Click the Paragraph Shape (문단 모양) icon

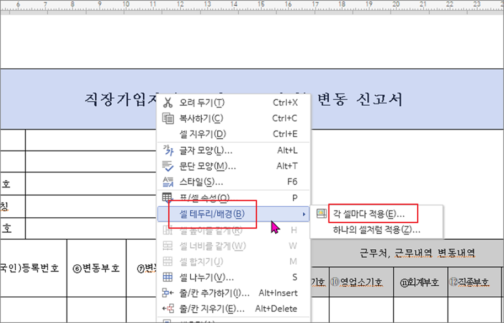(167, 166)
